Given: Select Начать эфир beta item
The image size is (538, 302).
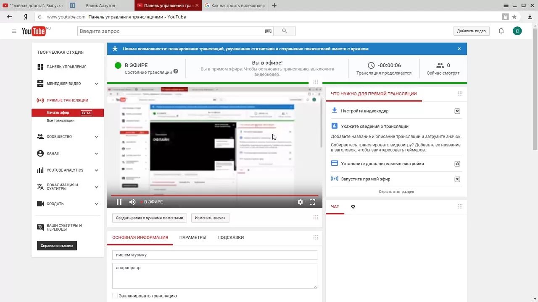Looking at the screenshot, I should point(68,112).
